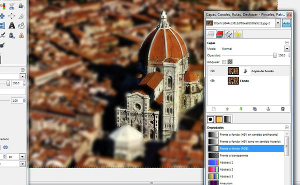This screenshot has width=300, height=185.
Task: Open the layer Modo dropdown
Action: coord(286,49)
